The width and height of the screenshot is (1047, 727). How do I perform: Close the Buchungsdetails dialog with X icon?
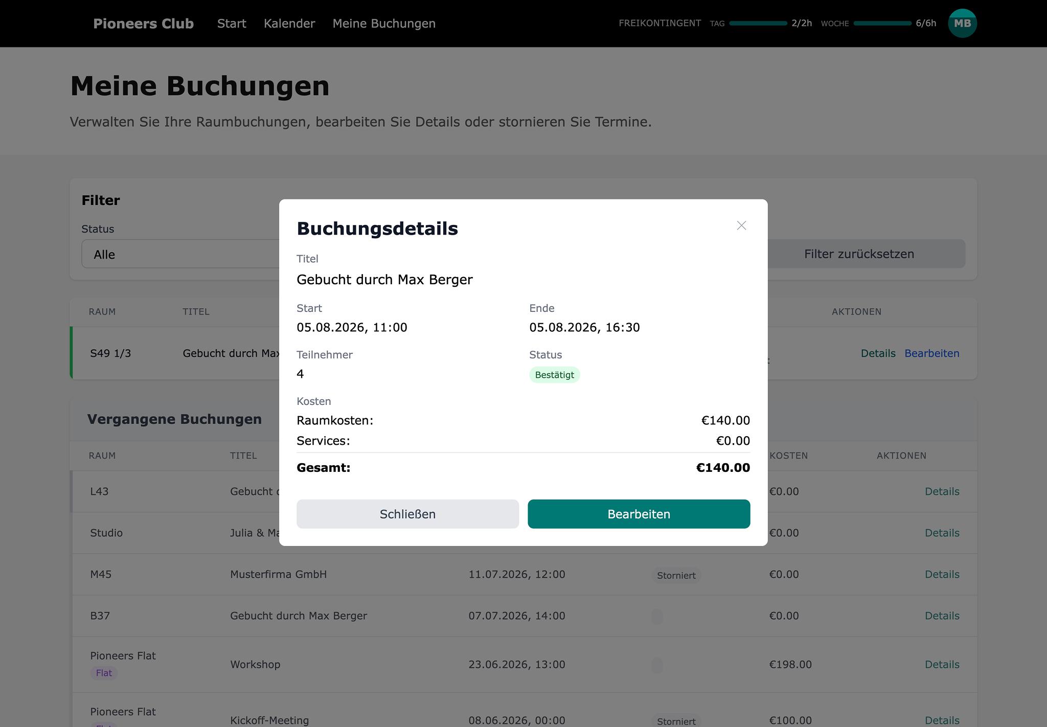pyautogui.click(x=741, y=225)
